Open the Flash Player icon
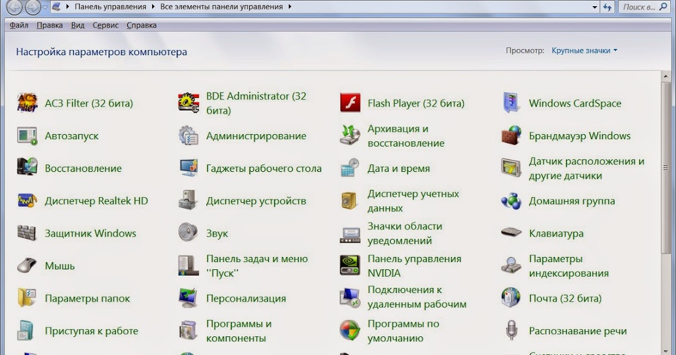The height and width of the screenshot is (355, 676). [350, 103]
